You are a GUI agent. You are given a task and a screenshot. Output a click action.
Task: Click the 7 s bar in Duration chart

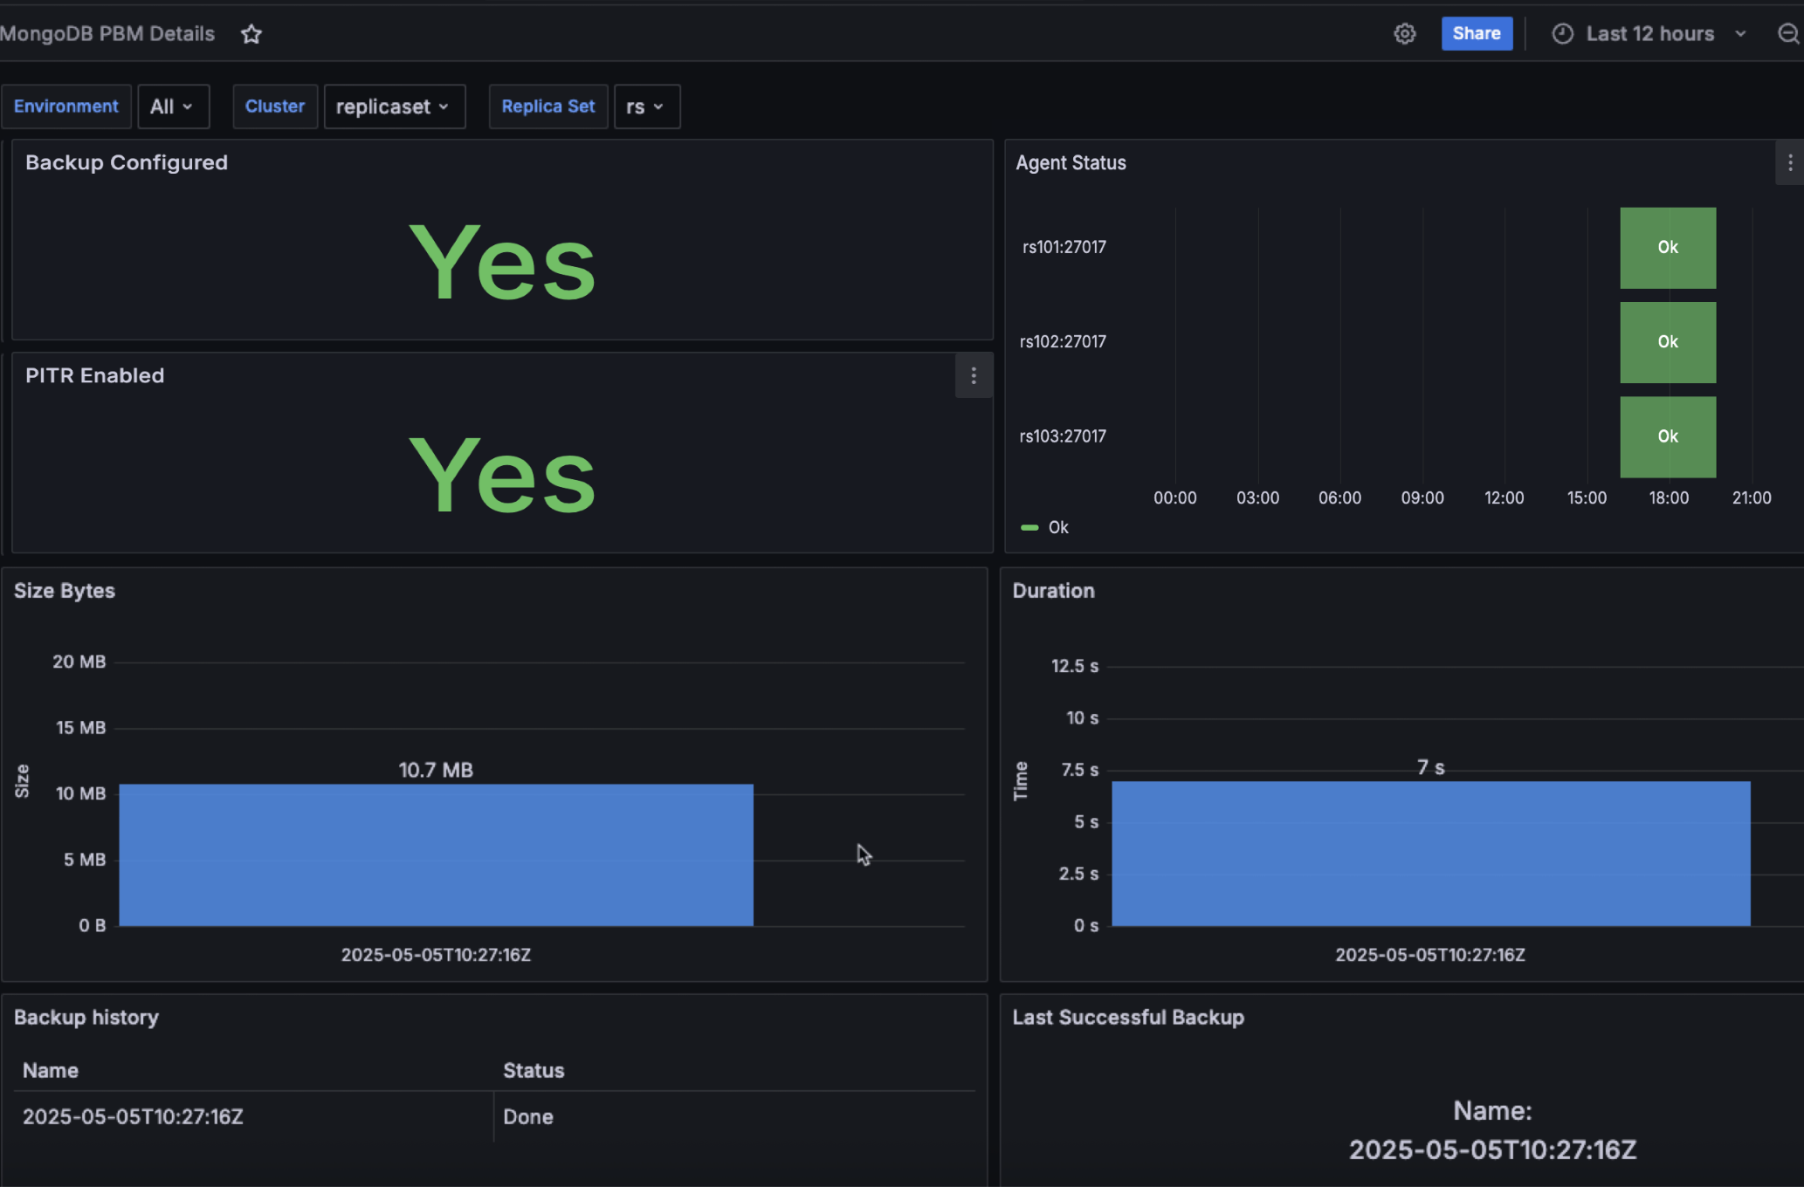[1431, 854]
